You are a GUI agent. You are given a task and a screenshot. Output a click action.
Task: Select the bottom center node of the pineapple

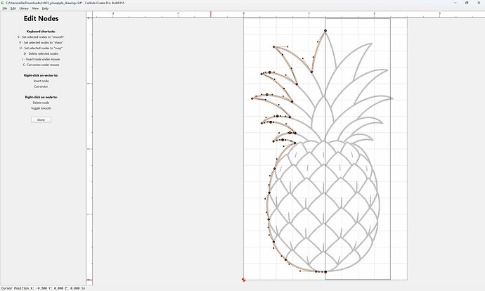click(325, 272)
